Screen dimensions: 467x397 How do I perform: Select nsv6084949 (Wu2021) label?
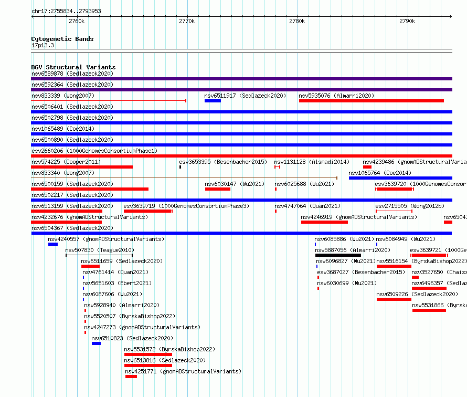[406, 239]
